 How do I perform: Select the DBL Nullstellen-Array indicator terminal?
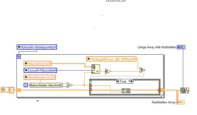coord(180,102)
